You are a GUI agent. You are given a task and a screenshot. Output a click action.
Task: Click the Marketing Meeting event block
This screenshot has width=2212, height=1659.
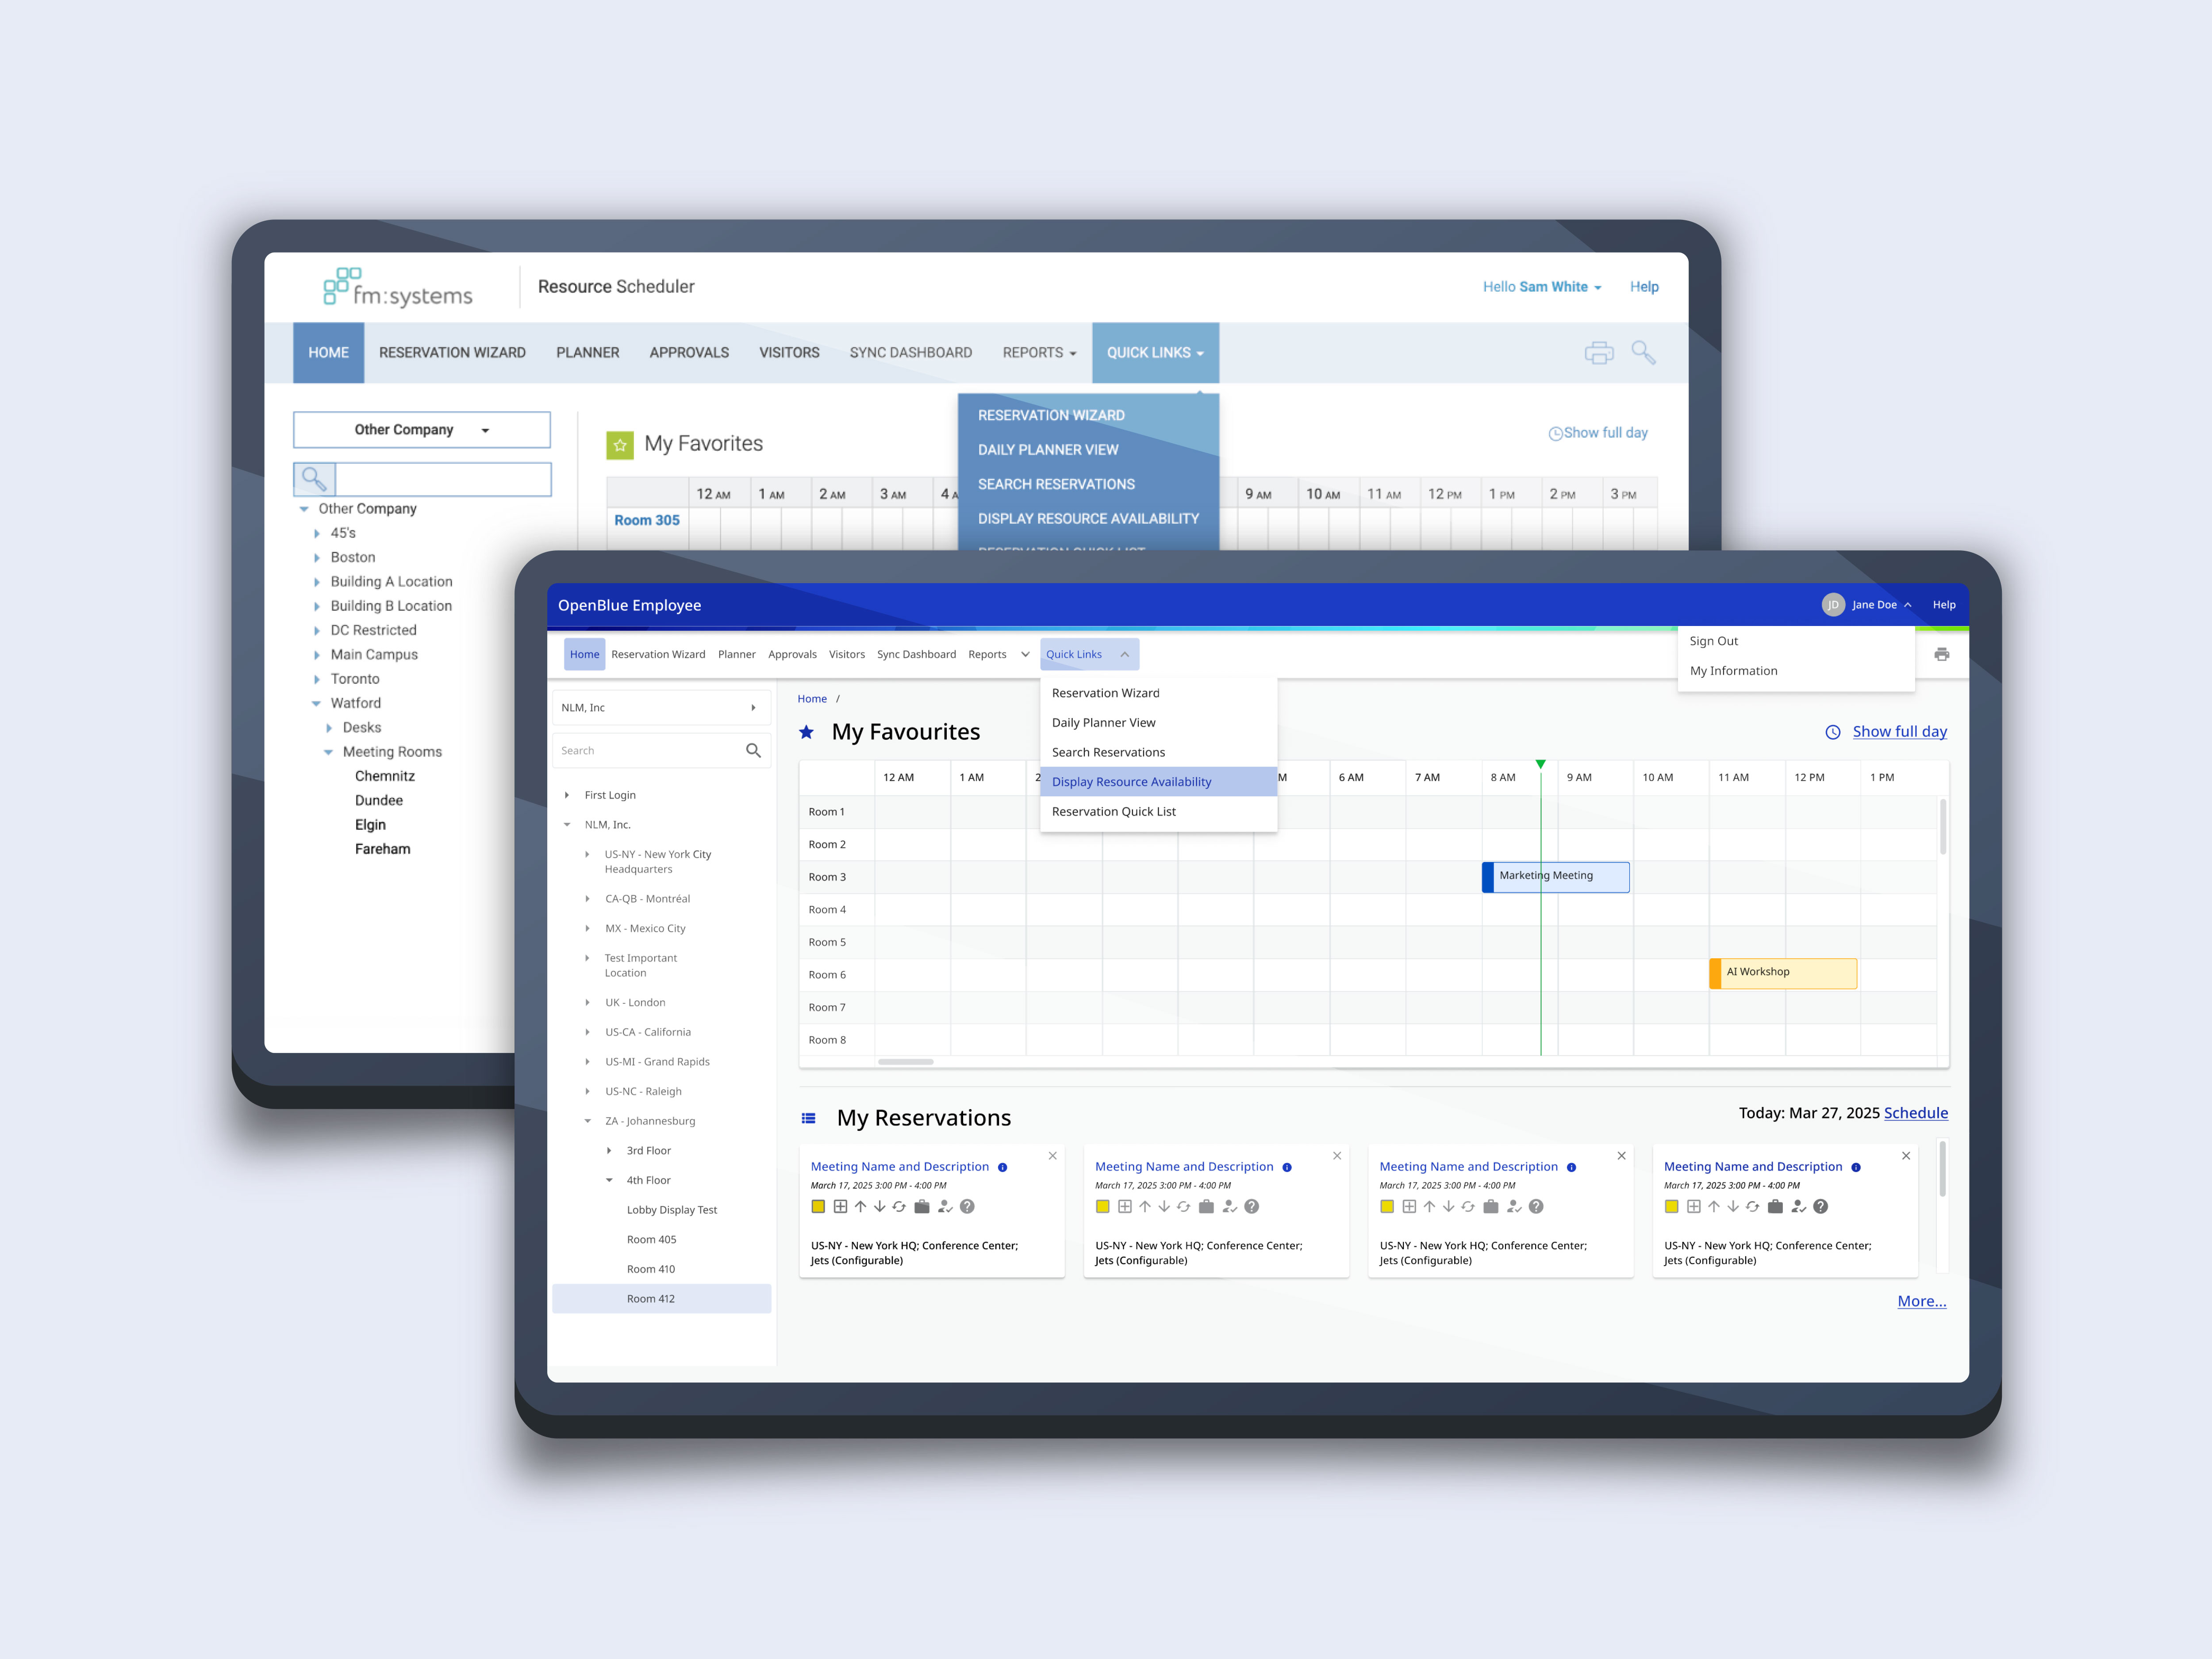1555,877
